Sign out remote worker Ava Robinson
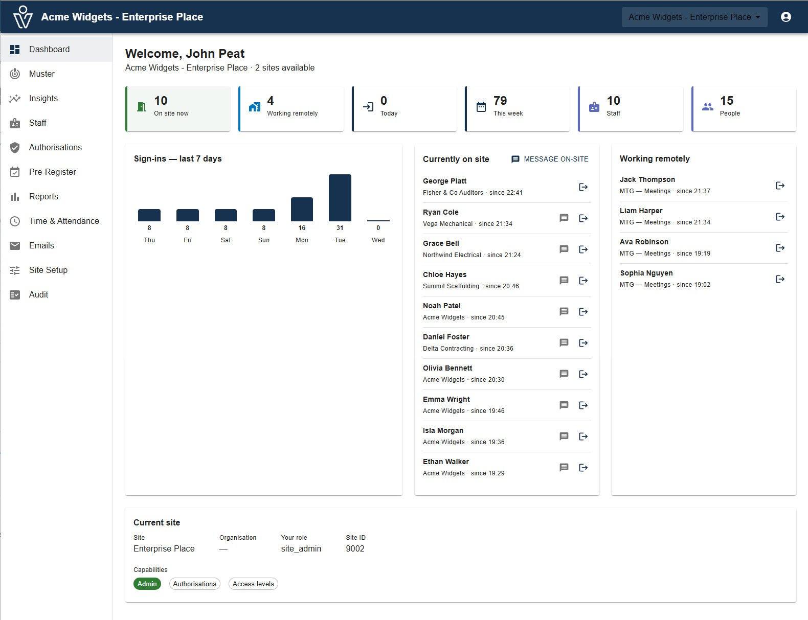808x620 pixels. [780, 248]
